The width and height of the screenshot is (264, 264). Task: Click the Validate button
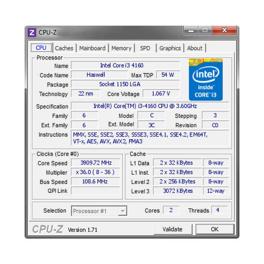click(x=173, y=229)
